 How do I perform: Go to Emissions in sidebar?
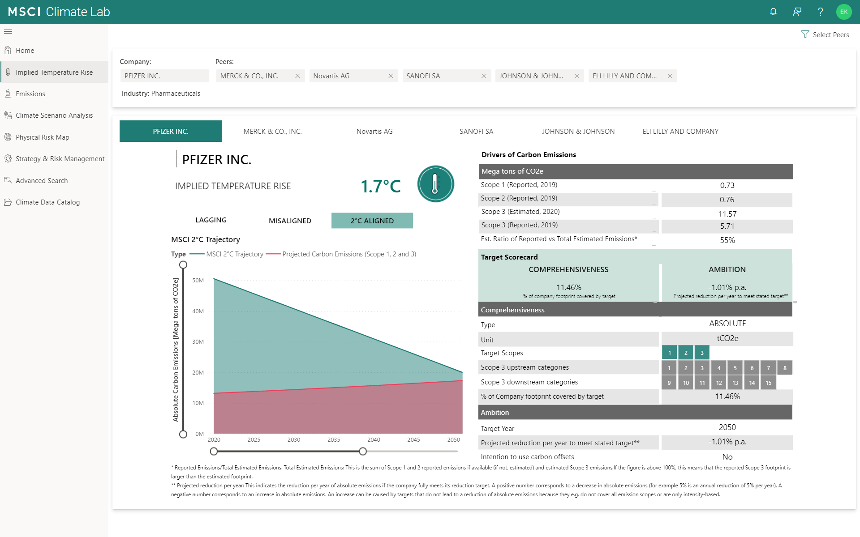(30, 94)
